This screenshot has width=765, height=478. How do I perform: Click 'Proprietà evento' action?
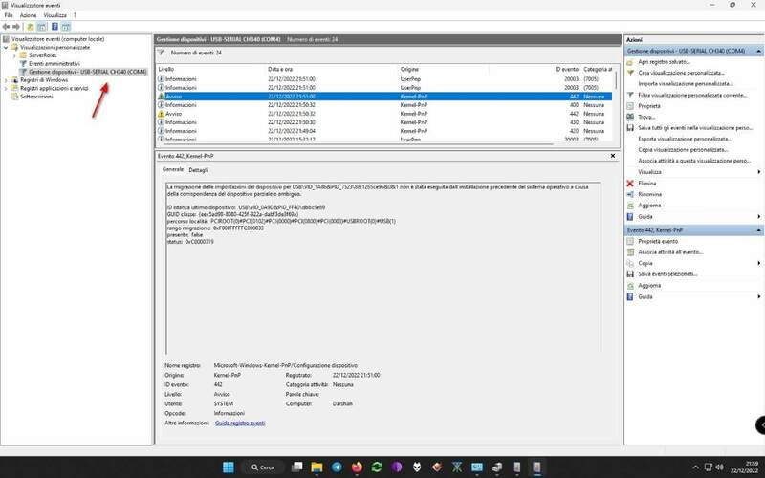click(x=658, y=241)
